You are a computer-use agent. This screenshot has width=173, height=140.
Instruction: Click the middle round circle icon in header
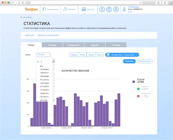click(x=109, y=9)
